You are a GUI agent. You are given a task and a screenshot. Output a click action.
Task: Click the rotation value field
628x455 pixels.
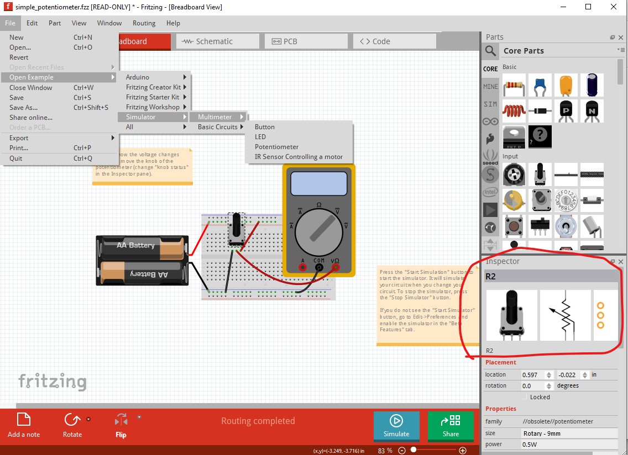point(533,386)
